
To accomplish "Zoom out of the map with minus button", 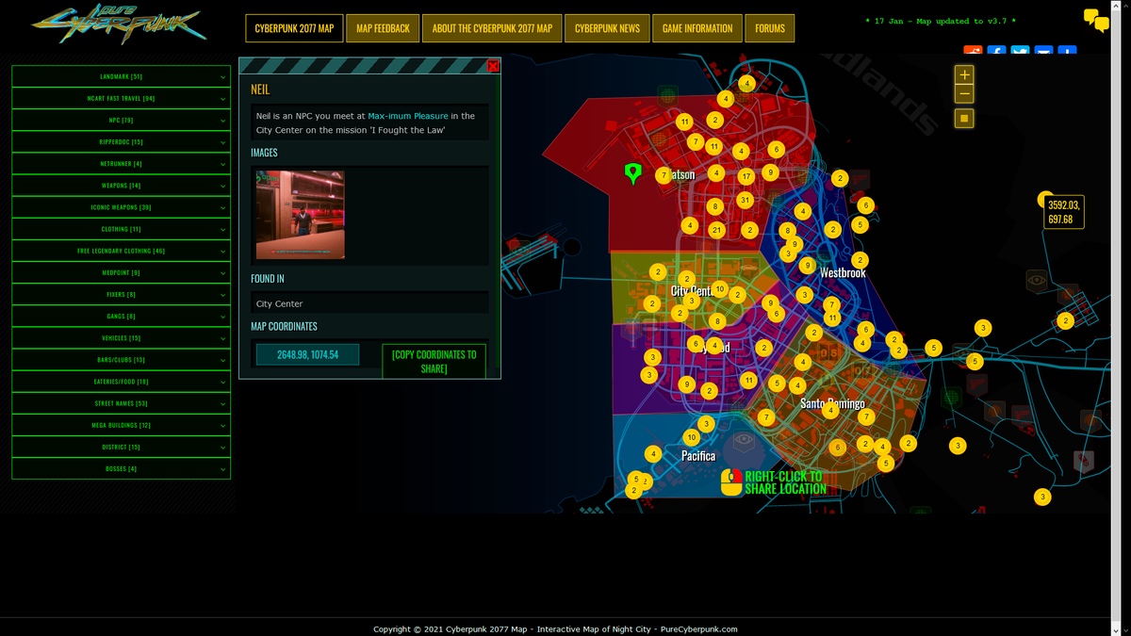I will click(x=964, y=94).
